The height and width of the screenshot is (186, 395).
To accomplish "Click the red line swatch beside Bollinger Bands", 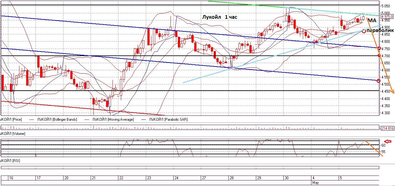I will click(x=32, y=119).
